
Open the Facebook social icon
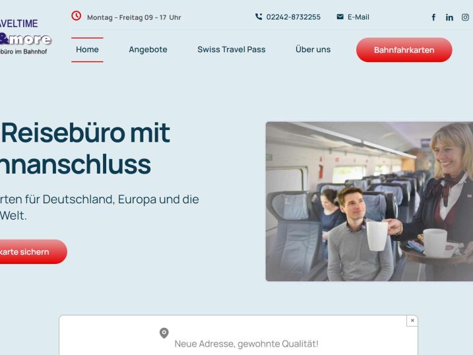tap(433, 17)
